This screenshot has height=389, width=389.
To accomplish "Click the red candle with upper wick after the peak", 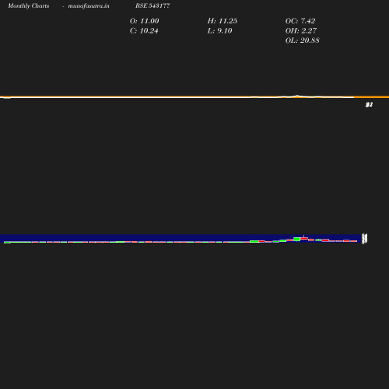I will (304, 238).
